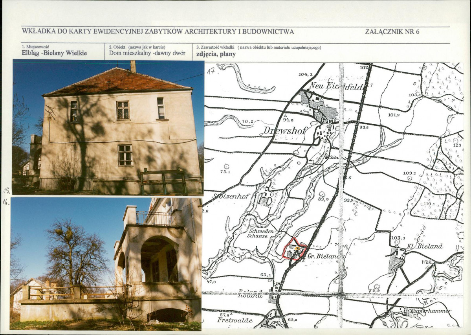Click the Elbląg -Bielany Wielkie locality field
The image size is (471, 335).
point(54,53)
